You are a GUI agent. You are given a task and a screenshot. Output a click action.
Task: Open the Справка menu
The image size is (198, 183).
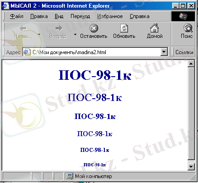pos(140,16)
